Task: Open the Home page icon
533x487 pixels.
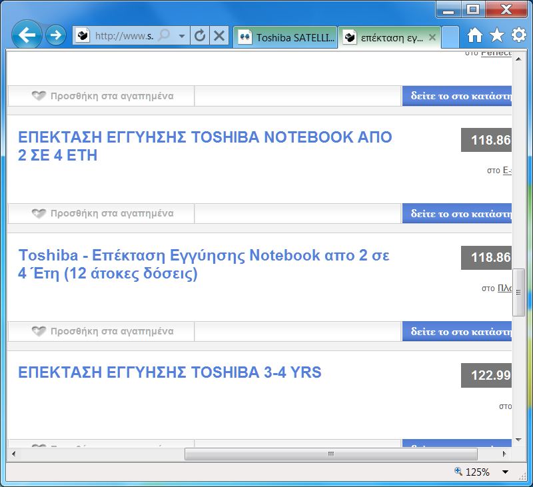Action: (474, 35)
